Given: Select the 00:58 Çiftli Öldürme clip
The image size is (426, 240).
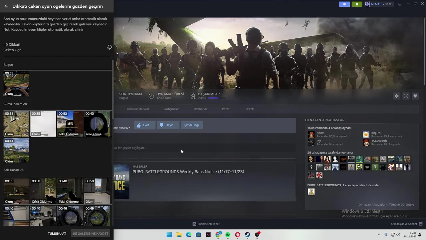Looking at the screenshot, I should pyautogui.click(x=43, y=191).
